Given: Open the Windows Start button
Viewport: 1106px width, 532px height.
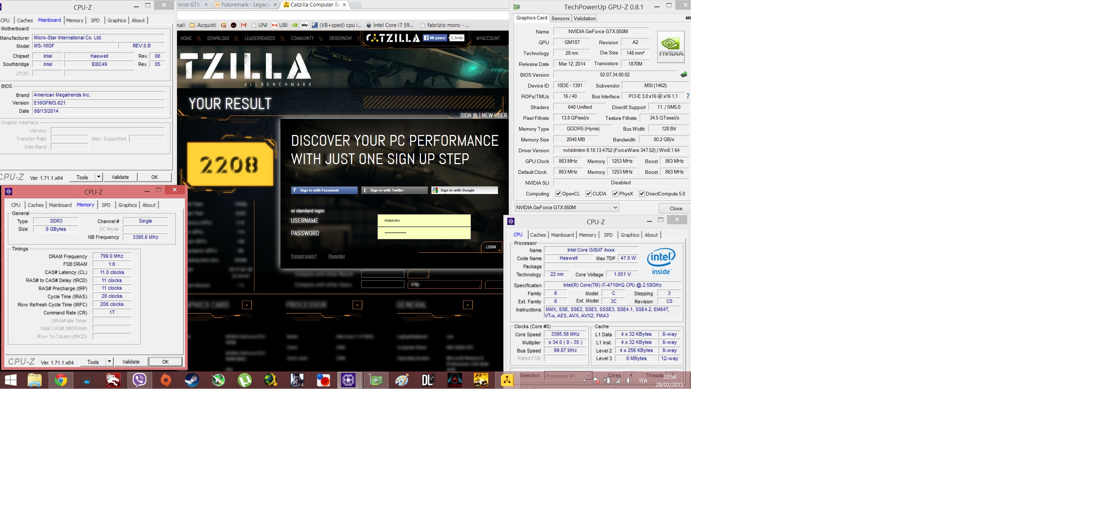Looking at the screenshot, I should click(10, 380).
